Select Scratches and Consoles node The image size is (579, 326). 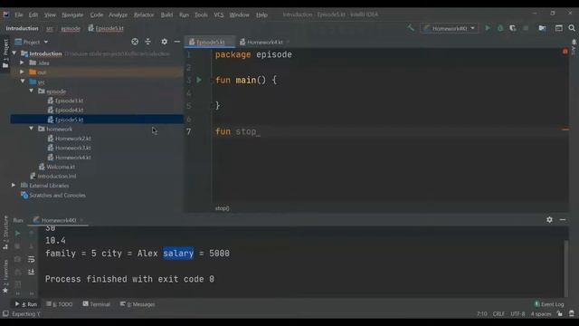tap(57, 195)
